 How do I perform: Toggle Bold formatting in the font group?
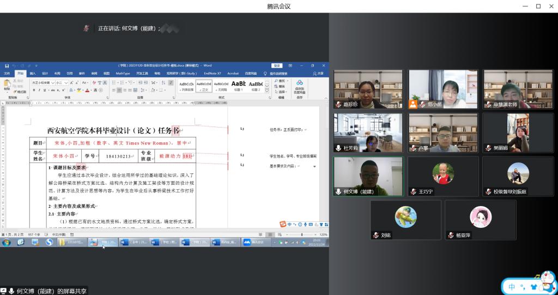point(34,90)
